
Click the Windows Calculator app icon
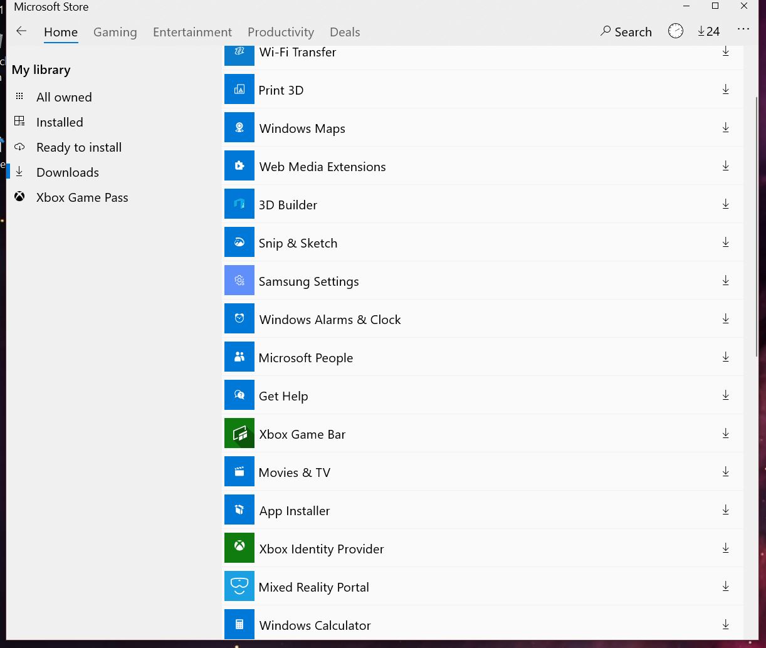pos(239,624)
